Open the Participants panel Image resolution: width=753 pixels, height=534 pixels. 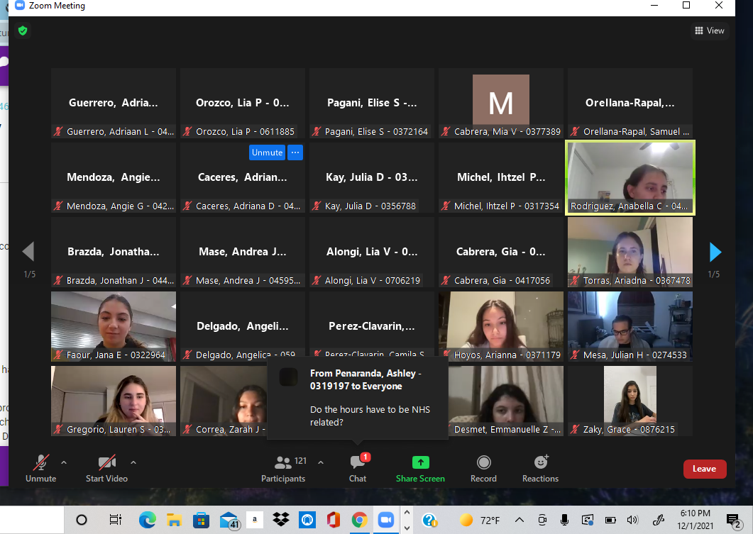283,468
